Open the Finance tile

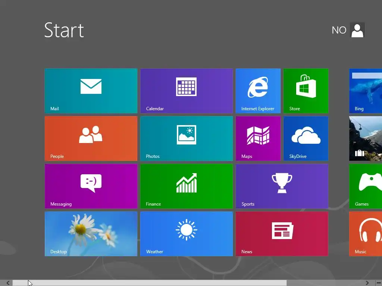pos(187,186)
